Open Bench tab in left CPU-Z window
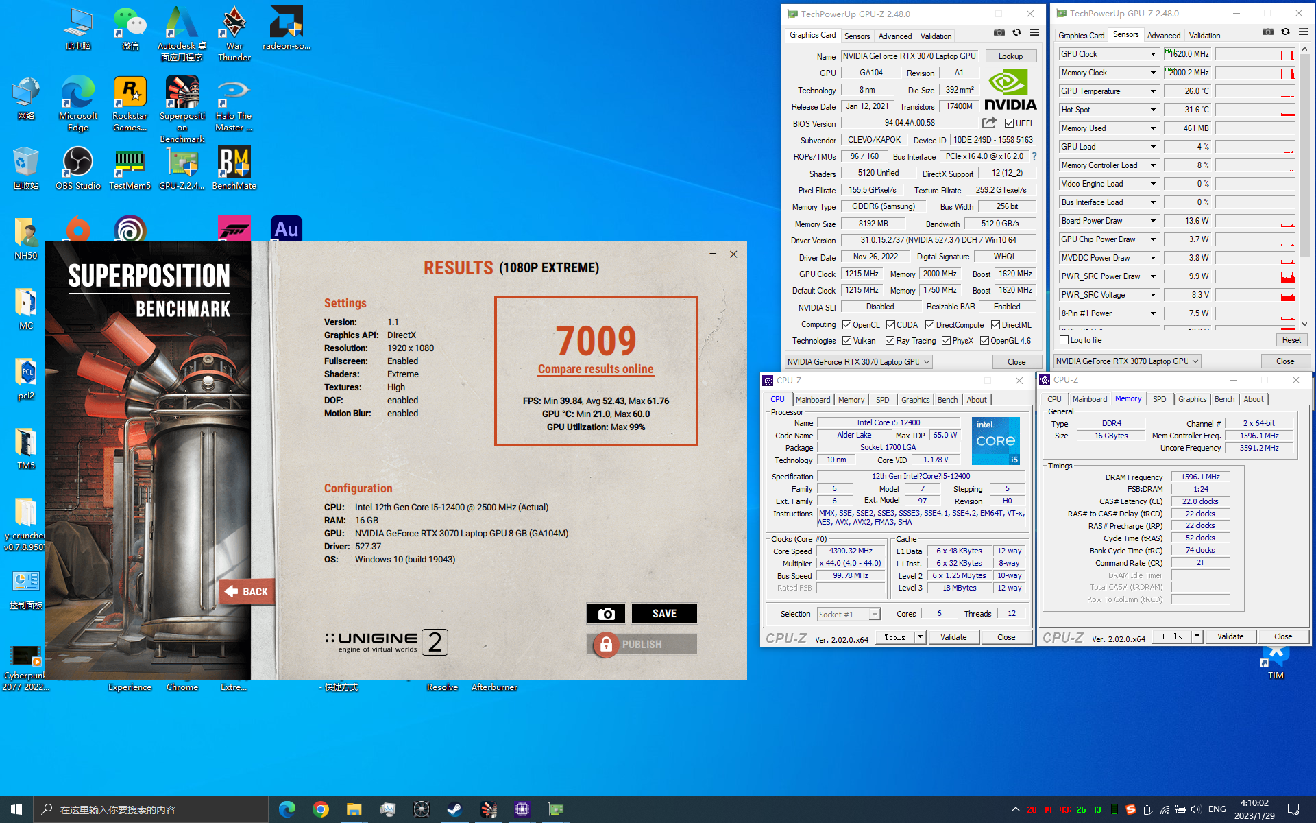The height and width of the screenshot is (823, 1316). point(947,400)
